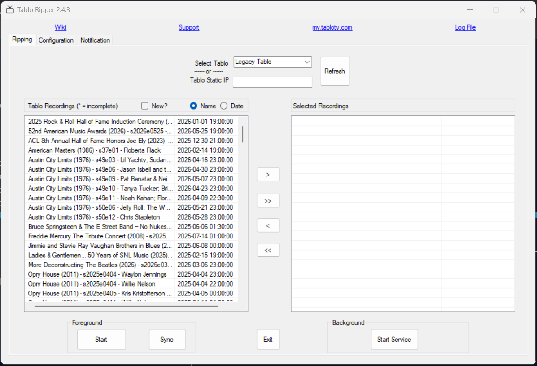Screen dimensions: 537x366
Task: Open the Wiki link
Action: tap(60, 27)
